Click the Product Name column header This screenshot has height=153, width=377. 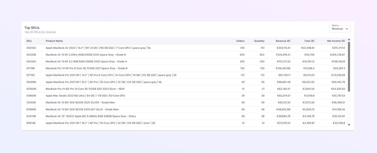pos(54,41)
